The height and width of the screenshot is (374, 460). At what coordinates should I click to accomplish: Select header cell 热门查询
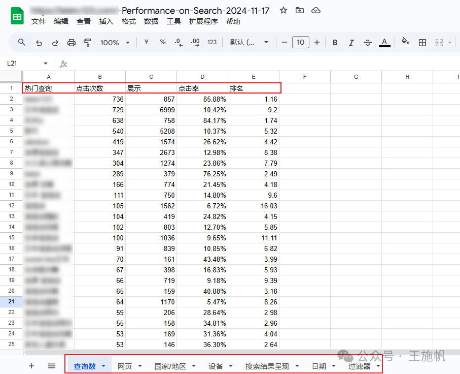(x=49, y=88)
